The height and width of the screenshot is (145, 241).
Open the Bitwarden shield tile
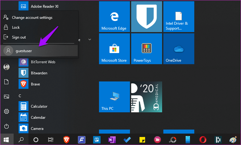coord(147,17)
